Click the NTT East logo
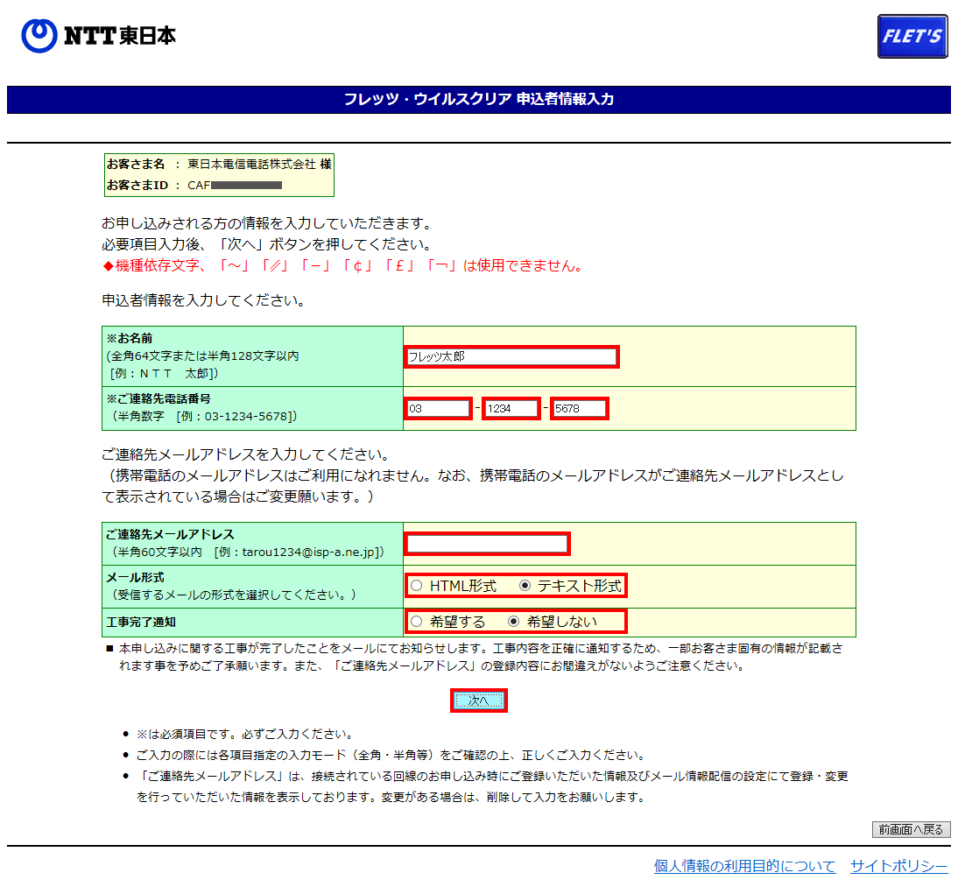This screenshot has width=958, height=894. (98, 35)
